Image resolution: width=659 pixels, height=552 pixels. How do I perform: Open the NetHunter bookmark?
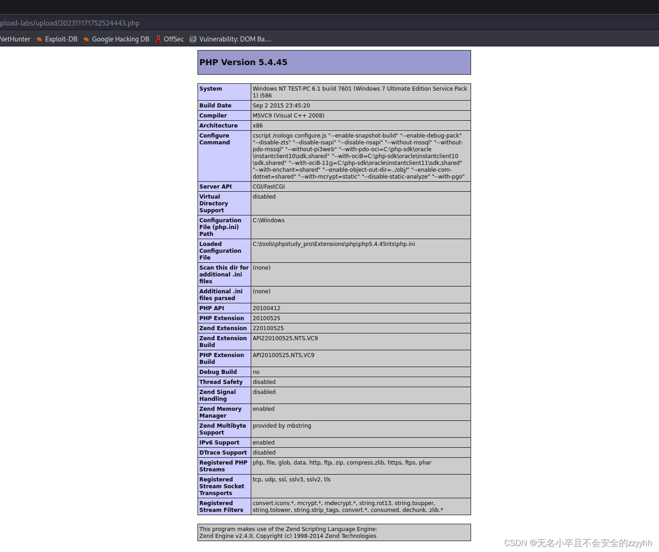tap(15, 39)
